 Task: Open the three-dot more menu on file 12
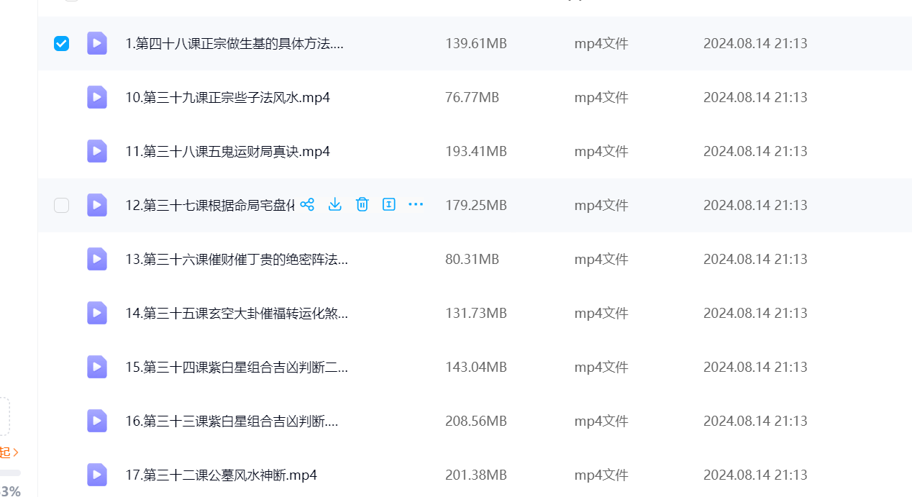416,205
